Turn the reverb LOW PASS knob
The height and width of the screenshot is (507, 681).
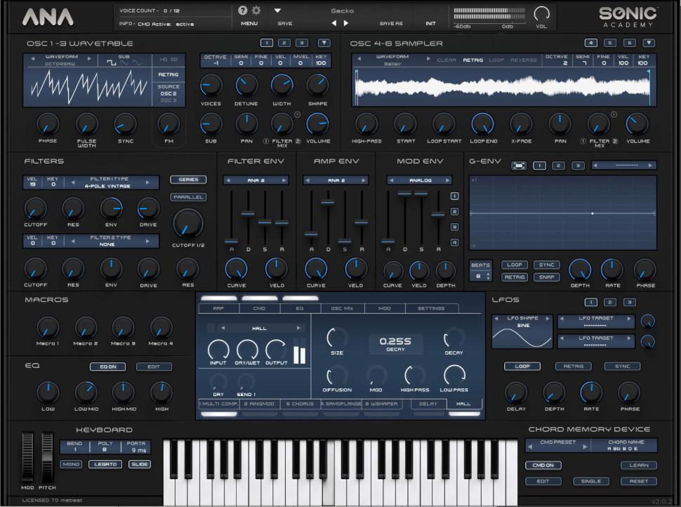pyautogui.click(x=454, y=374)
